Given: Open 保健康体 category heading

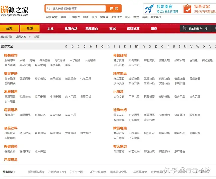Looking at the screenshot, I should [11, 146].
